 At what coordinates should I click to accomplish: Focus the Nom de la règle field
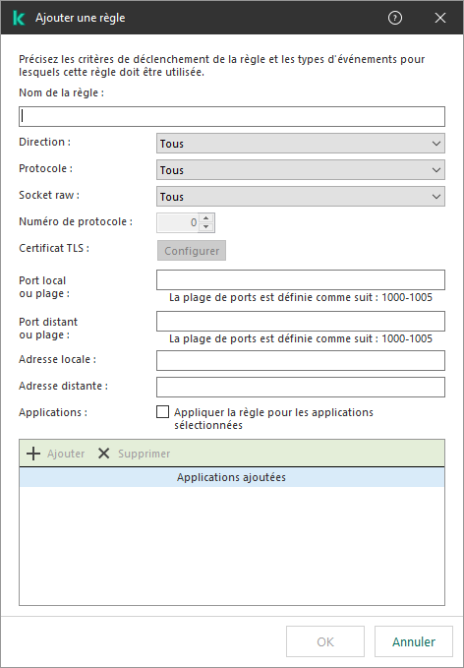pyautogui.click(x=232, y=117)
